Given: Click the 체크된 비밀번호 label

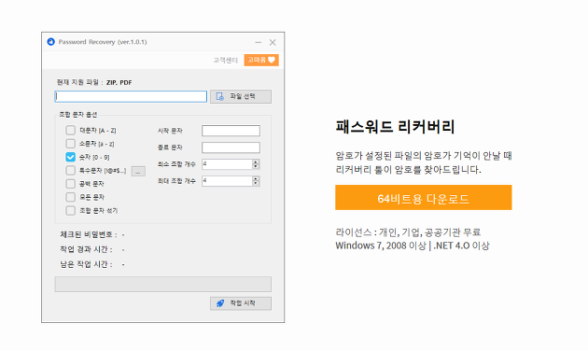Looking at the screenshot, I should point(89,234).
